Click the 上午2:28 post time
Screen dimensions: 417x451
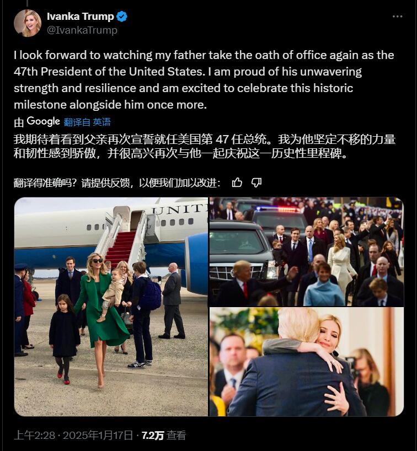[35, 435]
